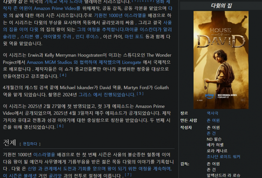Viewport: 262px width, 178px height.
Task: Click the 장르 infobox label
Action: [184, 113]
